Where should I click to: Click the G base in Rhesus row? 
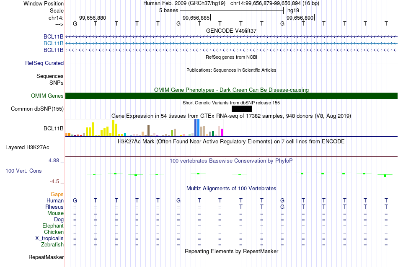pos(282,207)
